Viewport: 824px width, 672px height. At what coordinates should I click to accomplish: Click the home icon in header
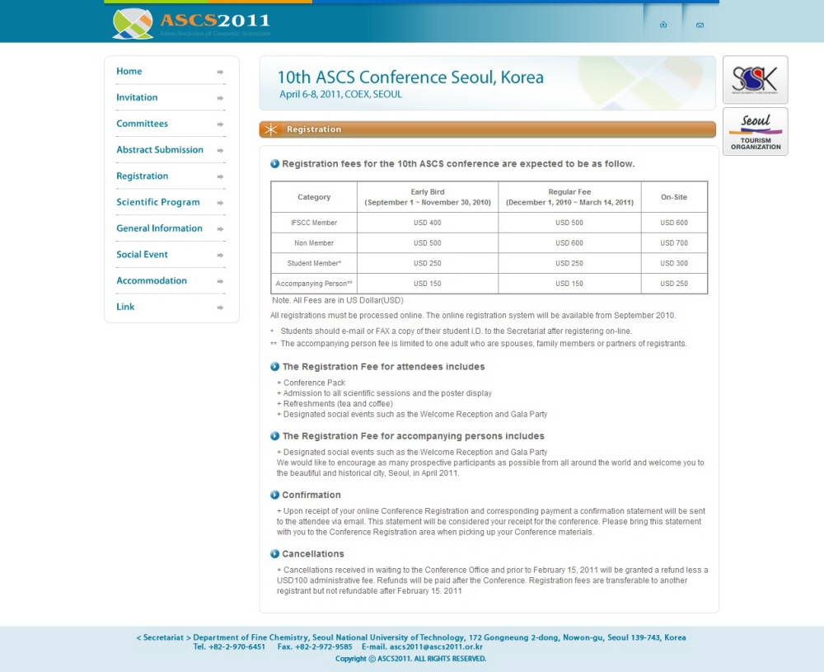[663, 25]
